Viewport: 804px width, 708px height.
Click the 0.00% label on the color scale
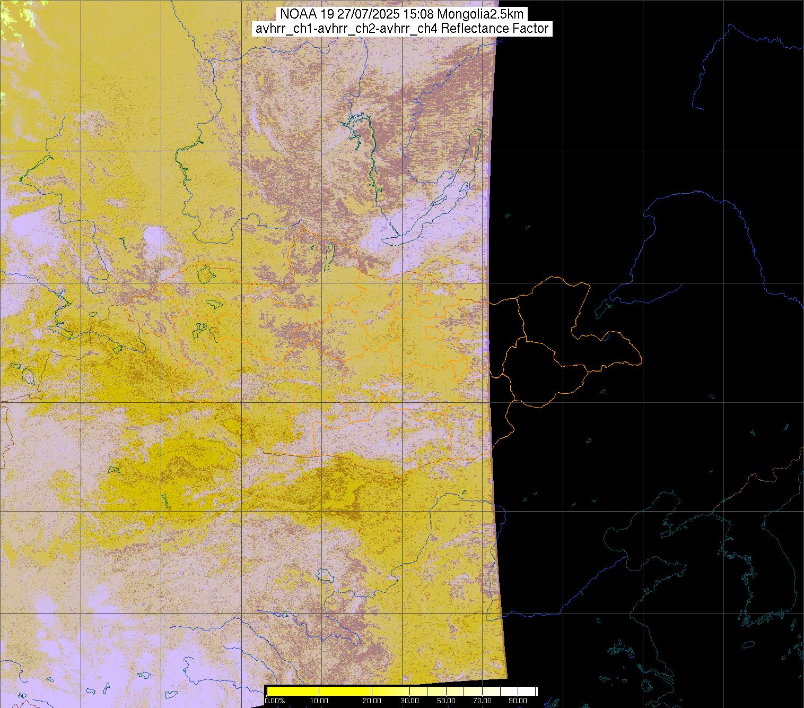point(275,701)
